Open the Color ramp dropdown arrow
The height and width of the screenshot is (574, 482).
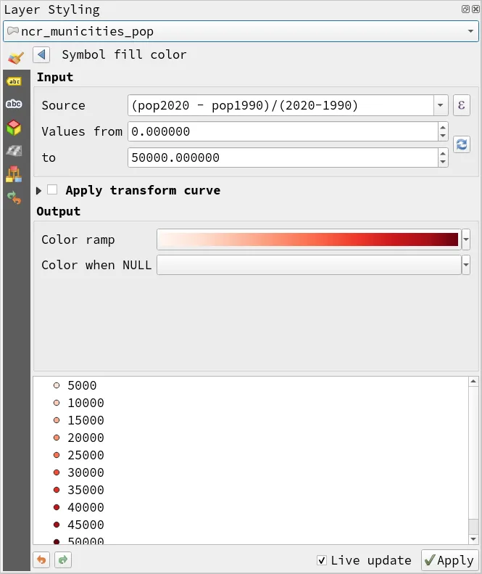tap(466, 239)
